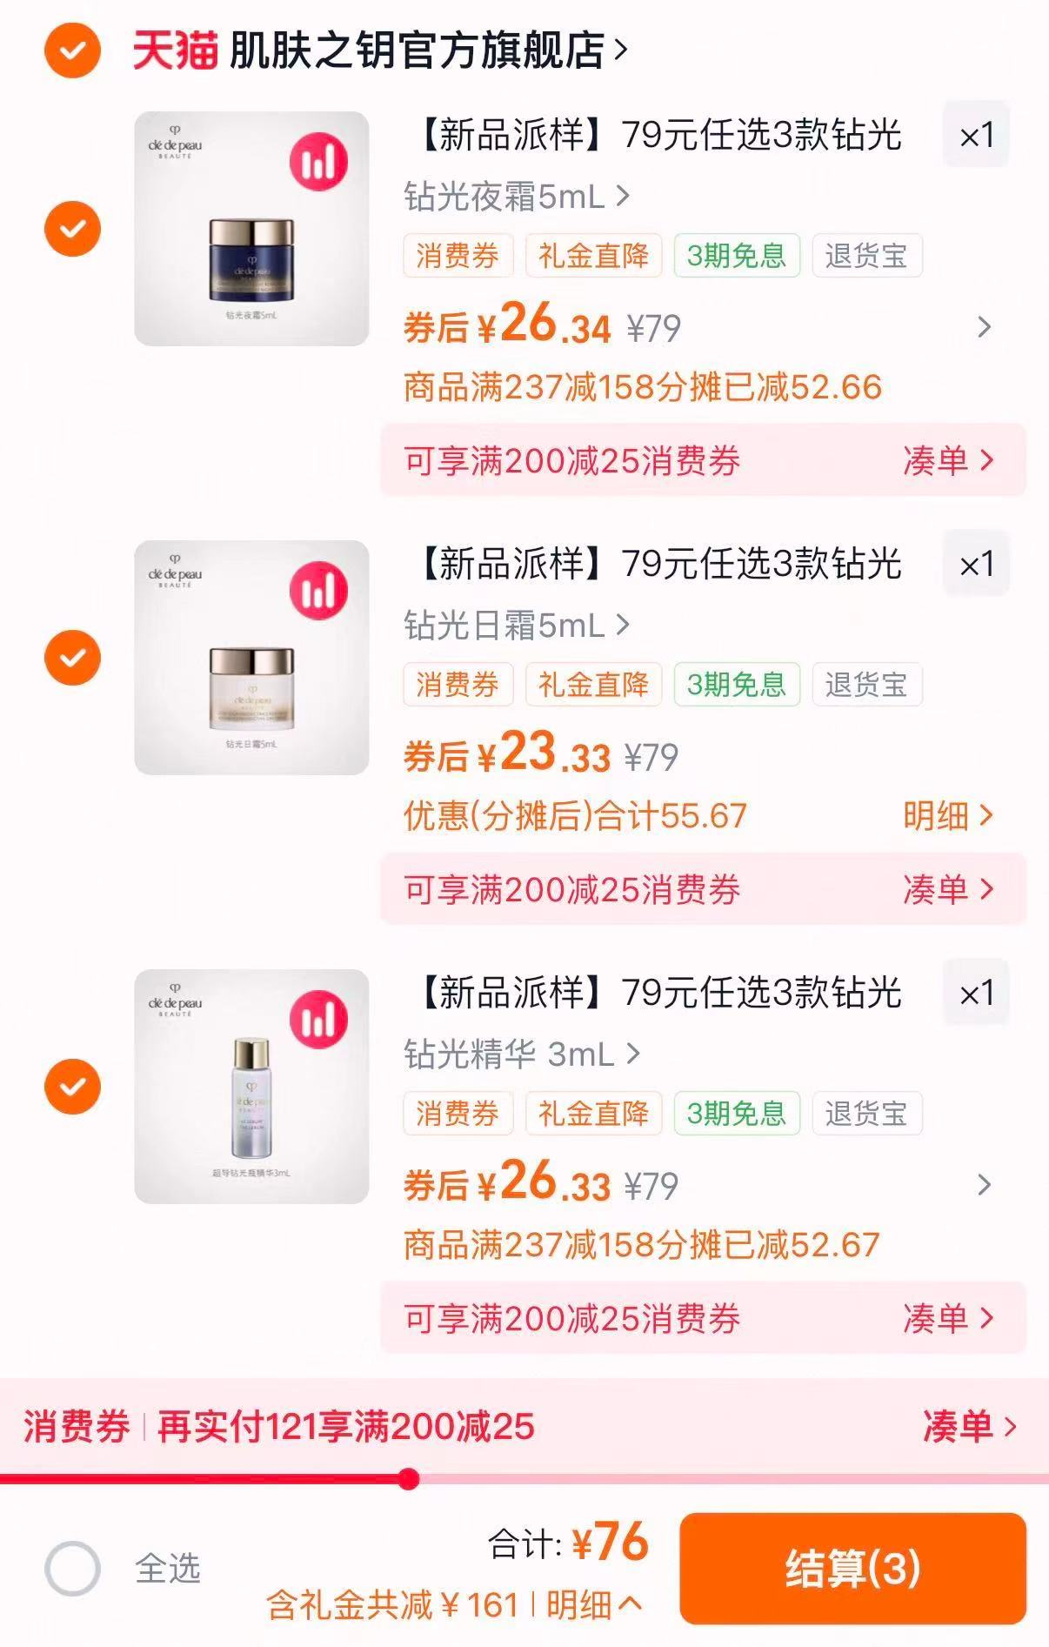Tap the Tmall logo in the store header
The image size is (1049, 1647).
click(x=175, y=50)
